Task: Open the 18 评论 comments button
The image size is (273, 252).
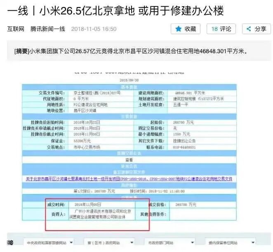Action: (221, 29)
